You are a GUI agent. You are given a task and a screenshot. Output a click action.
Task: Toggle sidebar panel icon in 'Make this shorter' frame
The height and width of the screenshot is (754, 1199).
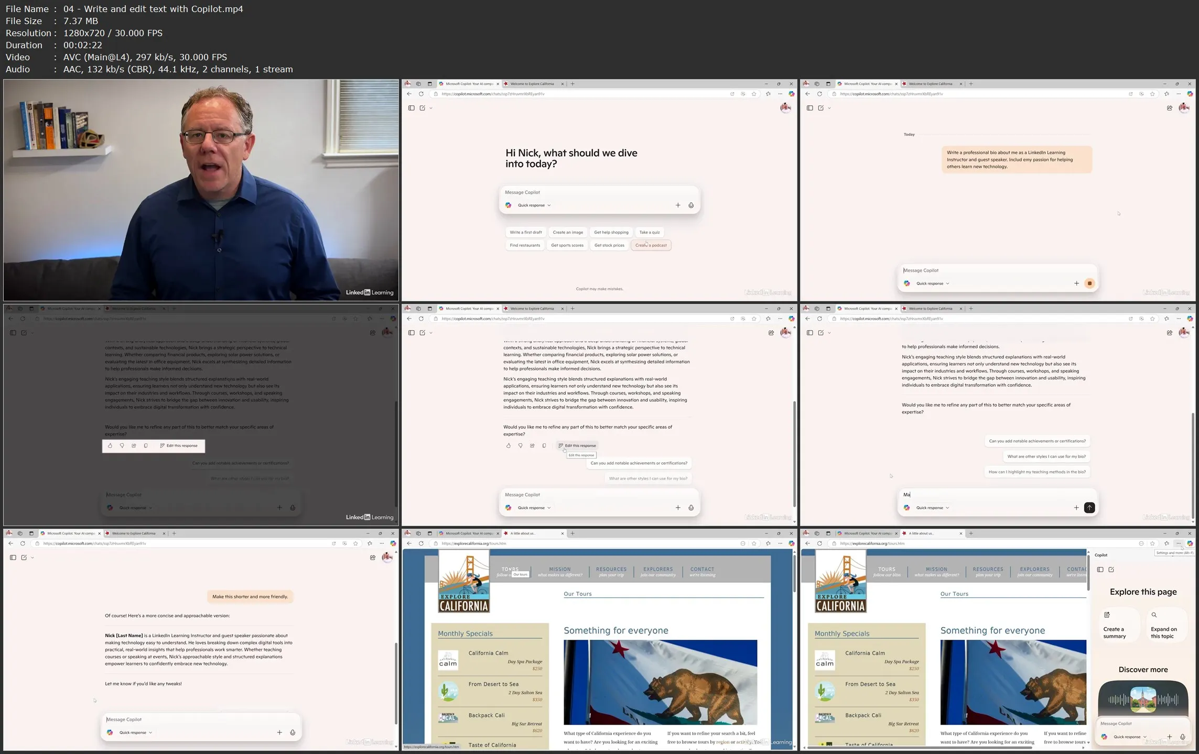click(13, 558)
